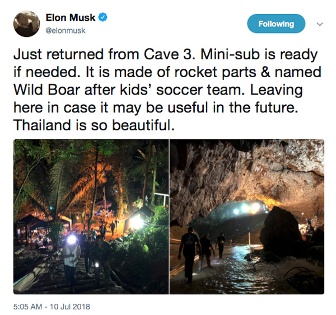The image size is (336, 315).
Task: Click the people wading through cave water
Action: coord(202,253)
